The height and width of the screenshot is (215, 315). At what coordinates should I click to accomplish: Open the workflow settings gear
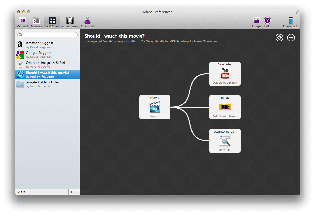[x=279, y=37]
